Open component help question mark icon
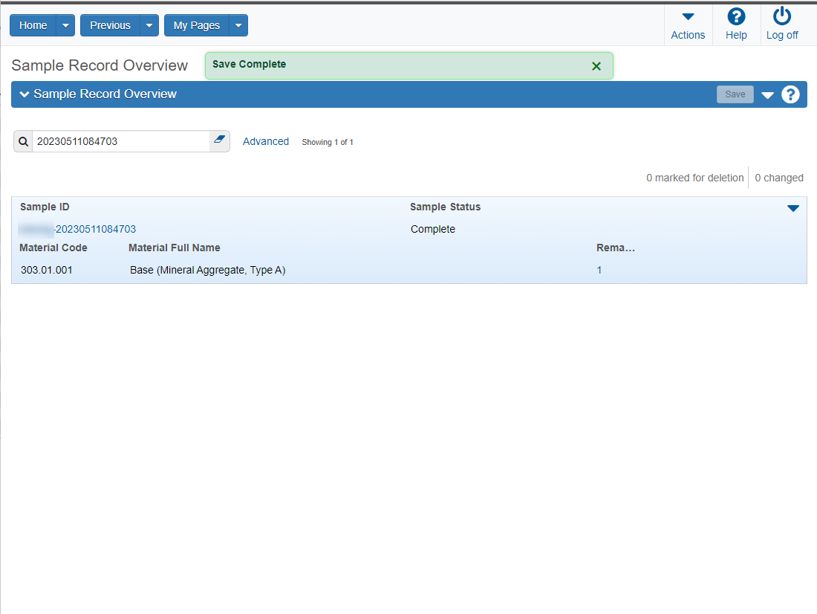Image resolution: width=817 pixels, height=614 pixels. [790, 94]
